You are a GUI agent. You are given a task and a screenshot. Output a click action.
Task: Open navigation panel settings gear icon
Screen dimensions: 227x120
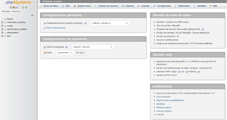pyautogui.click(x=23, y=7)
